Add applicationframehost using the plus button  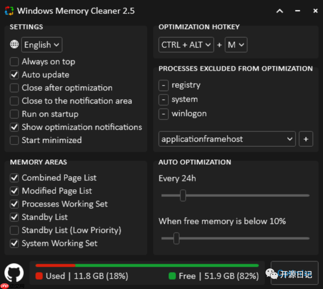(306, 139)
